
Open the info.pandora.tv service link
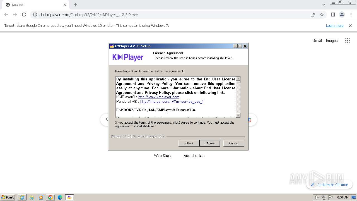click(x=172, y=102)
